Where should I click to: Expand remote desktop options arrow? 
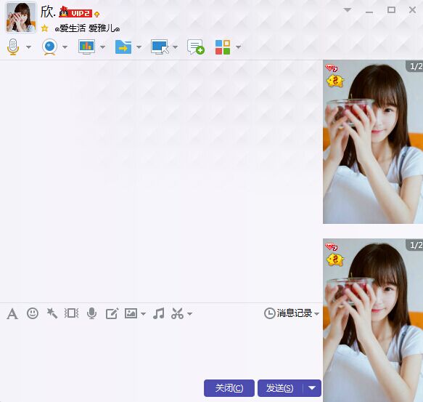point(176,47)
